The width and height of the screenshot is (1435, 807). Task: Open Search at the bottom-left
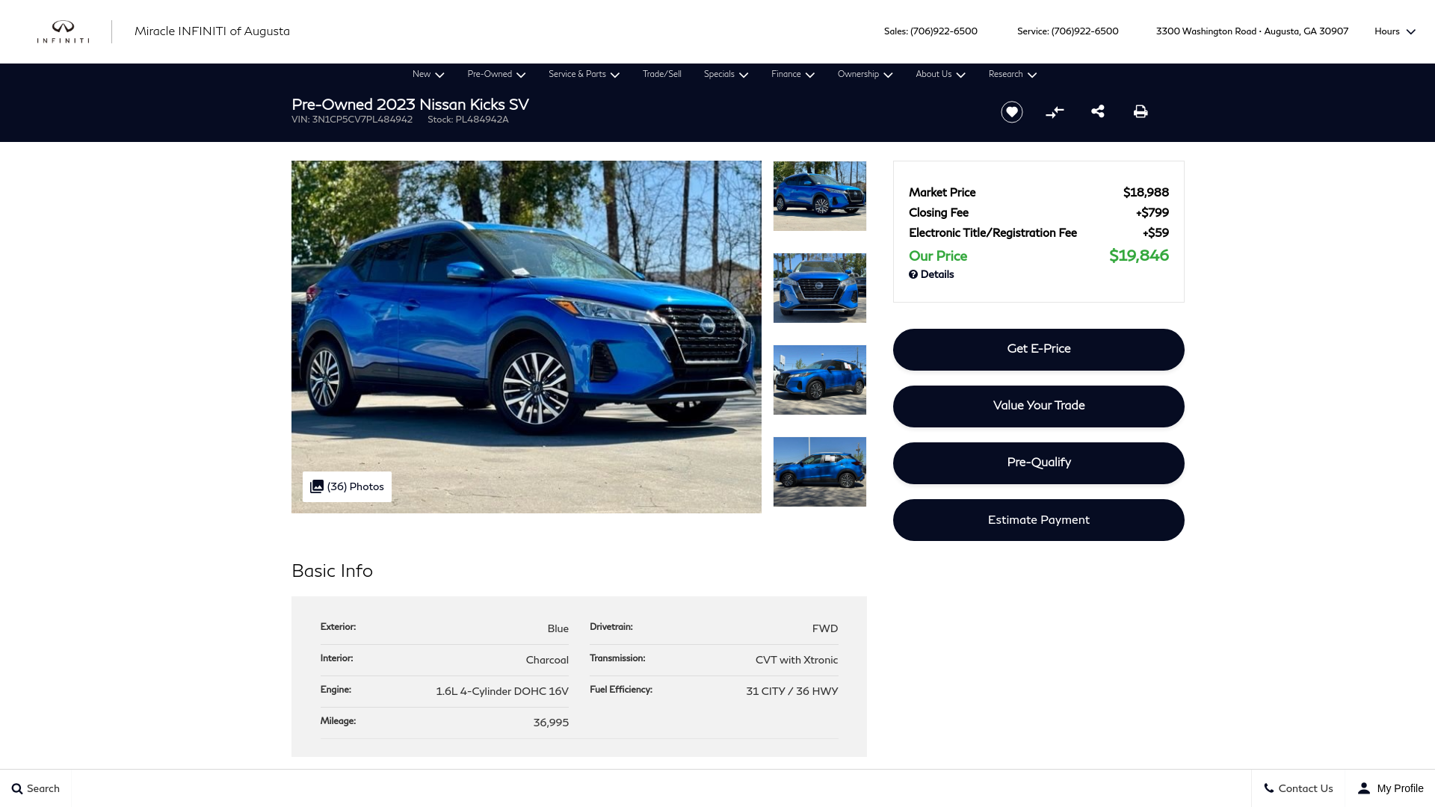click(36, 788)
